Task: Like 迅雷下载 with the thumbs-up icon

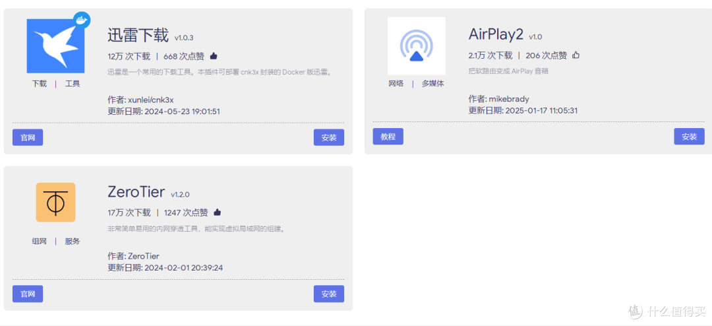Action: pyautogui.click(x=214, y=56)
